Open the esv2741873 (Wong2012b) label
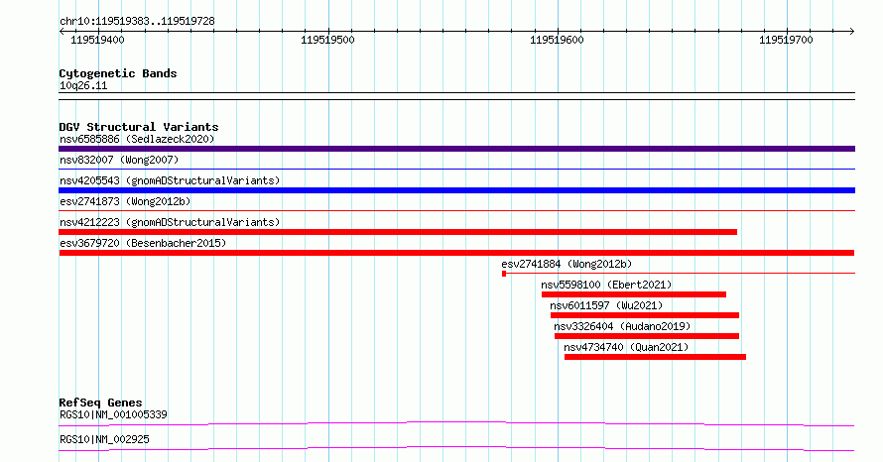883x462 pixels. [125, 201]
